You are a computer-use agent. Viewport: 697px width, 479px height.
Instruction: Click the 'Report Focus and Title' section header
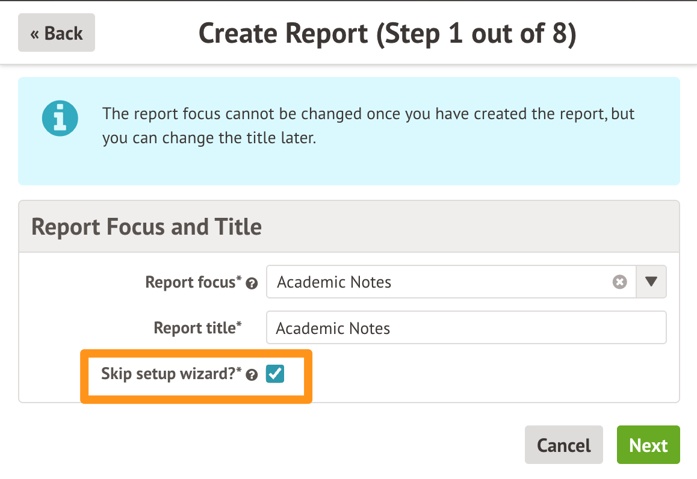pos(146,227)
